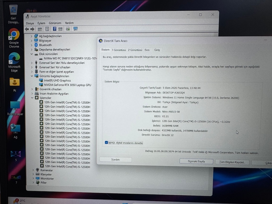
Task: Collapse the İşlemciler node
Action: (x=32, y=98)
